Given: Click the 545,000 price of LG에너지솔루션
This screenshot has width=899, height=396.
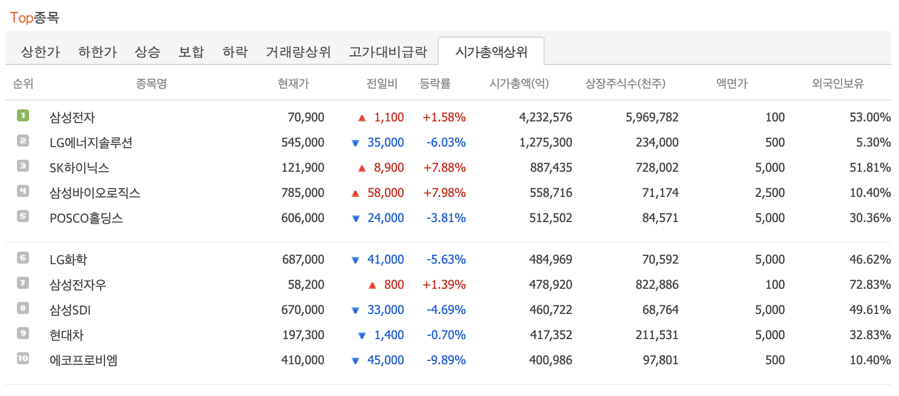Looking at the screenshot, I should (303, 143).
